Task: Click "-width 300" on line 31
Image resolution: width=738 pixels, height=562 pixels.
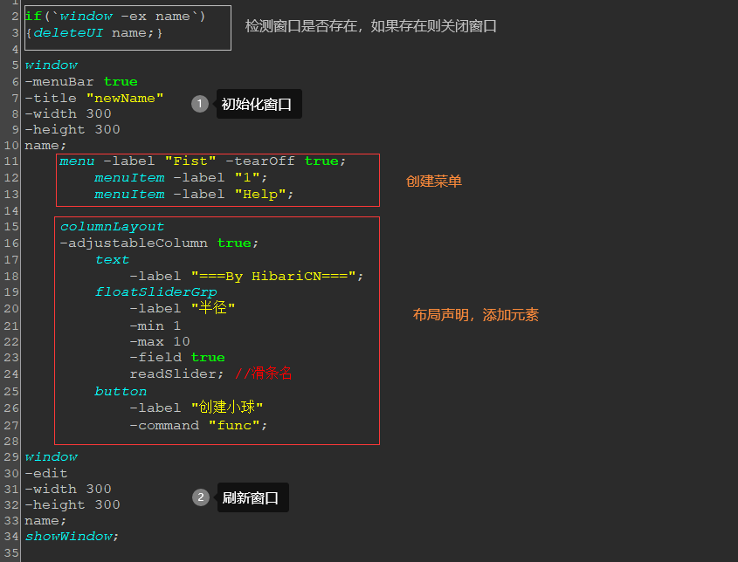Action: point(68,489)
